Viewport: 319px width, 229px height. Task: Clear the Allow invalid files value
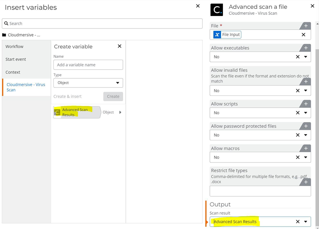[298, 91]
